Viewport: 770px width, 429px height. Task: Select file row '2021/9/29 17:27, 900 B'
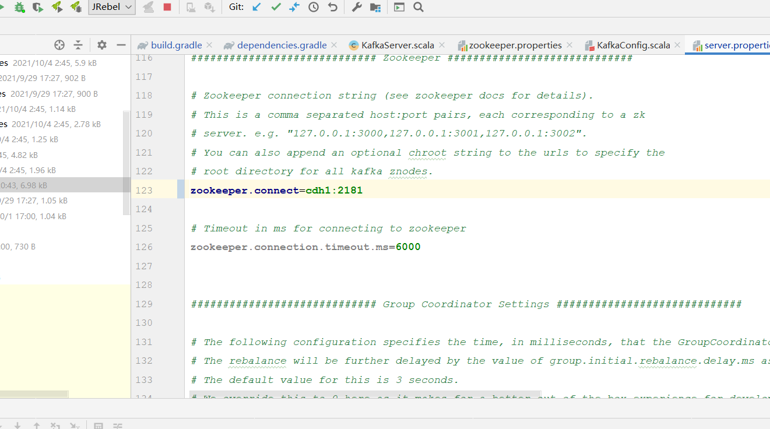click(x=65, y=94)
